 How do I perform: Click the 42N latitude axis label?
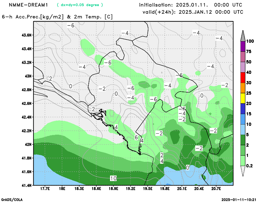28,144
